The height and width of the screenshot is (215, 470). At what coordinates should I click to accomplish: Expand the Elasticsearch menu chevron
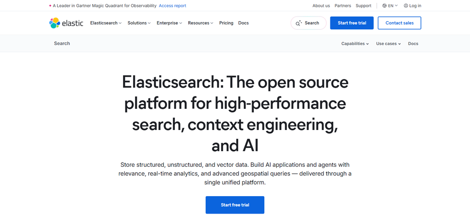coord(120,23)
